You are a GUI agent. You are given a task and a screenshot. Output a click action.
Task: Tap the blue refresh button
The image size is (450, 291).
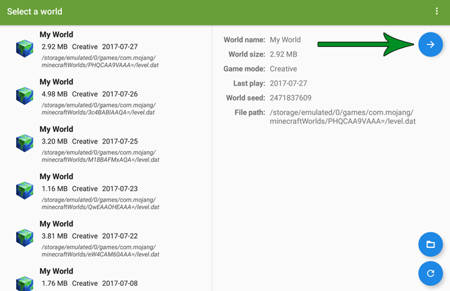430,273
